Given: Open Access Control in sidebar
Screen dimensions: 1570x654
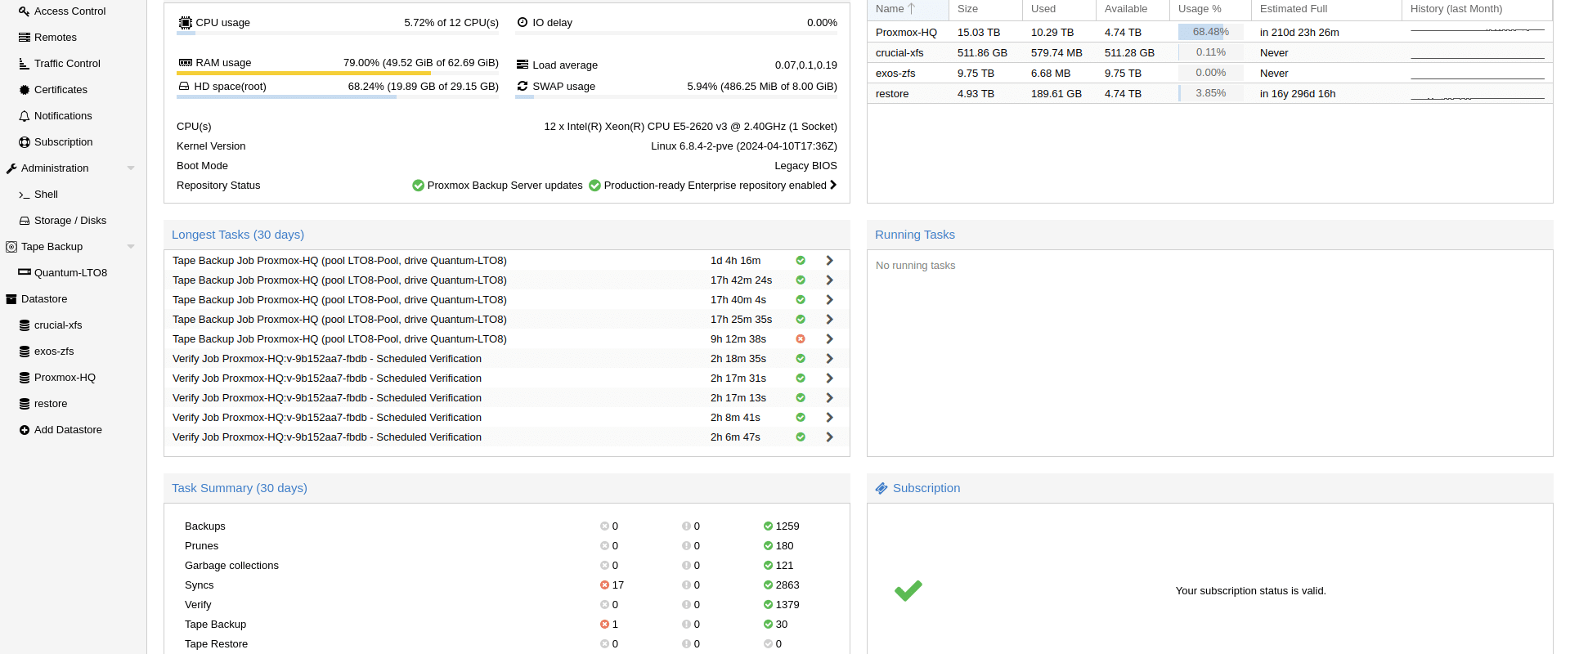Looking at the screenshot, I should click(x=70, y=11).
